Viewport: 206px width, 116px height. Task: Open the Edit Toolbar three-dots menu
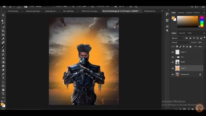click(x=3, y=98)
